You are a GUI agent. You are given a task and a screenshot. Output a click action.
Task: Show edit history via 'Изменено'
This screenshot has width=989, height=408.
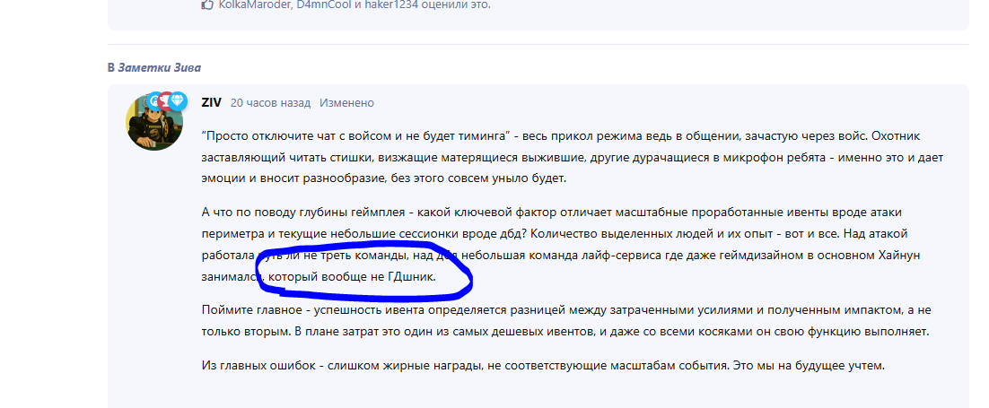coord(347,103)
